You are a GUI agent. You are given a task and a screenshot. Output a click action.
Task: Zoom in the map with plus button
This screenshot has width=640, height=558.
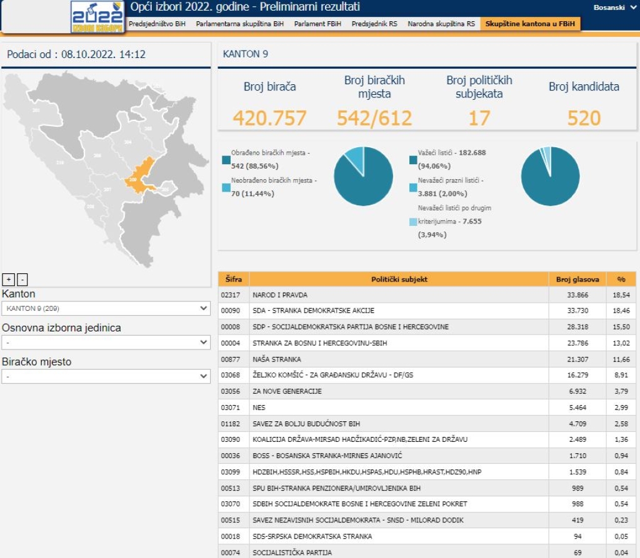click(x=8, y=280)
